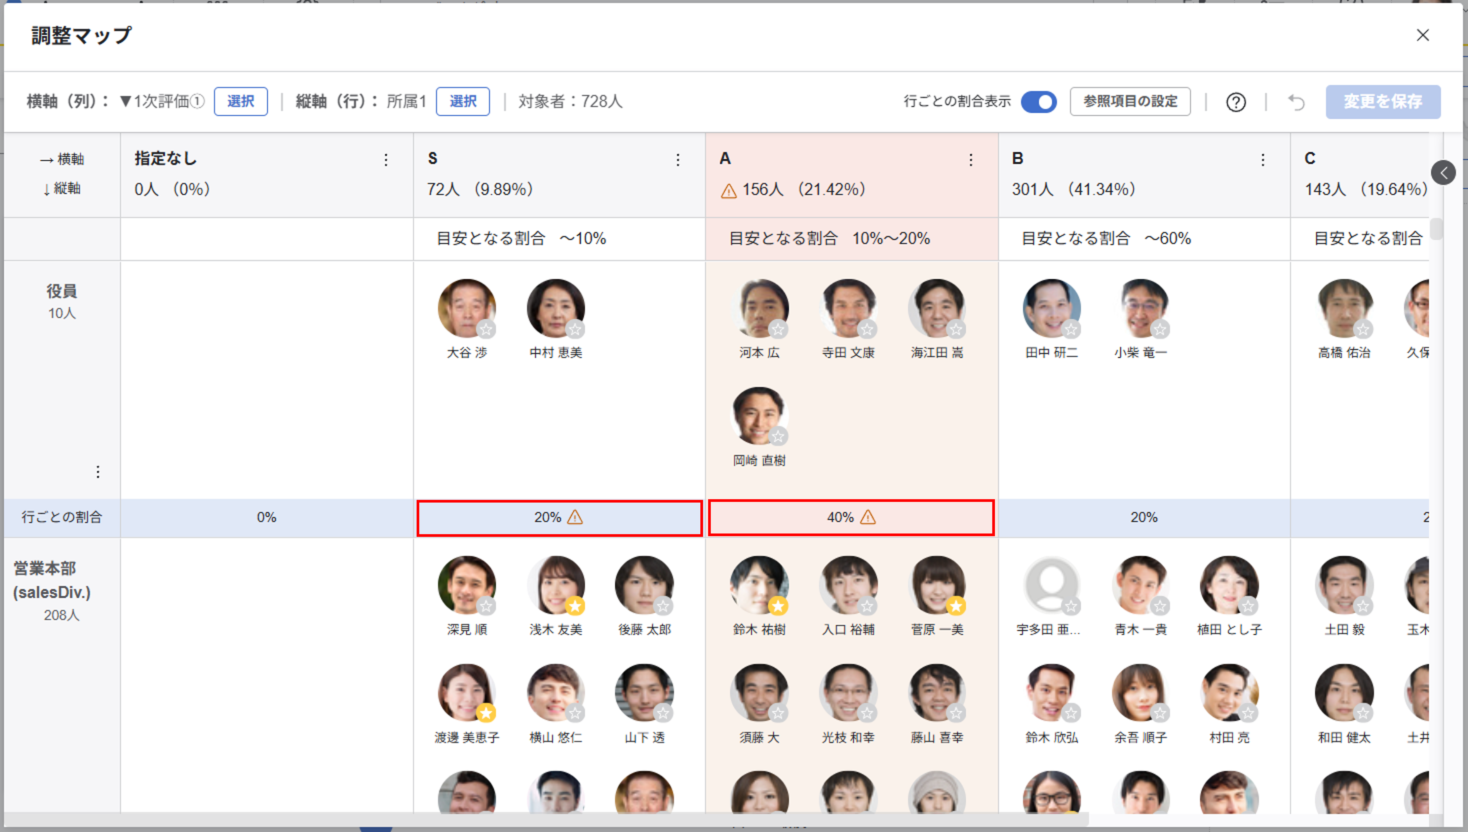Open 参照項目の設定 settings

[x=1130, y=102]
